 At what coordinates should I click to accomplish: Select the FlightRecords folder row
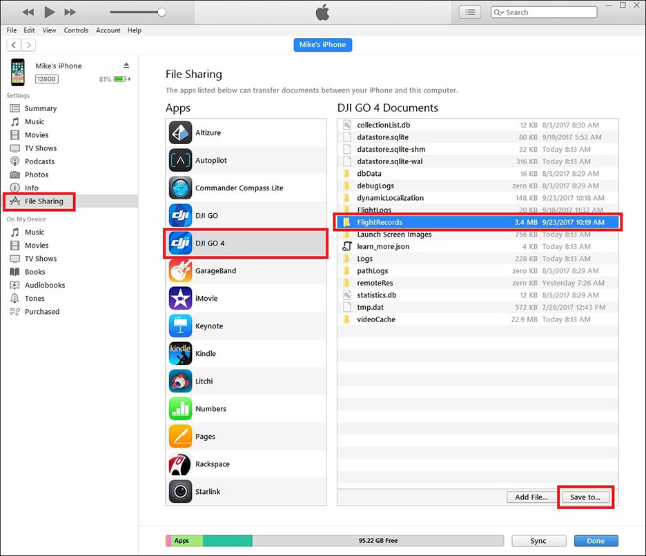478,222
